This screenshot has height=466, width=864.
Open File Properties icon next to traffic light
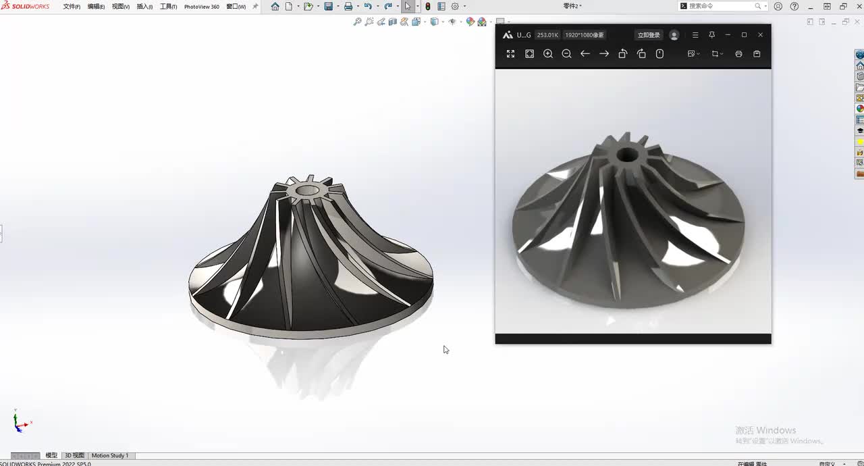coord(441,7)
